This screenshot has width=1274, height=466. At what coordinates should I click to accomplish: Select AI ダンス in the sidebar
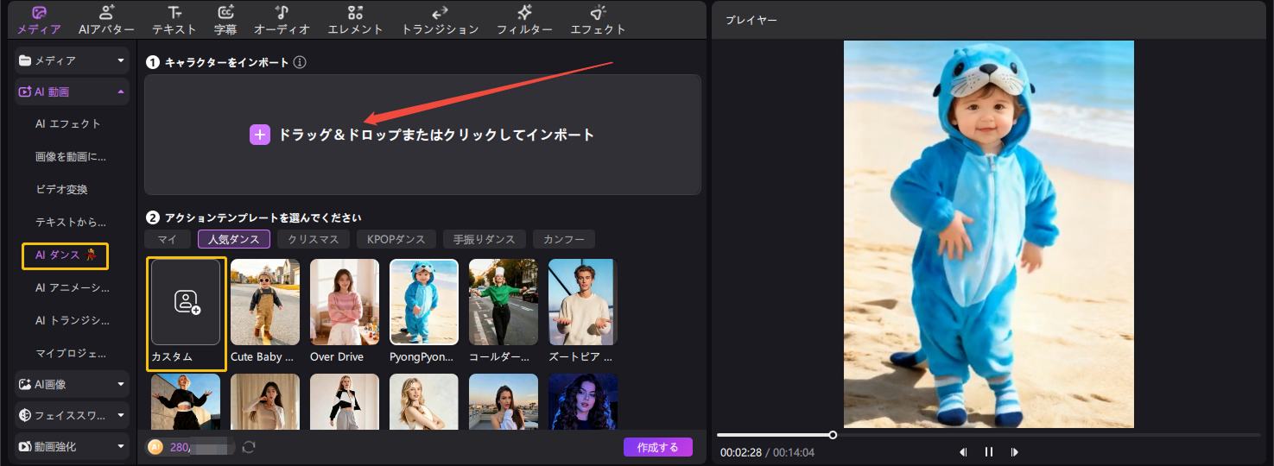[x=66, y=255]
